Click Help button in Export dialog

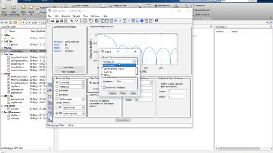pyautogui.click(x=133, y=93)
